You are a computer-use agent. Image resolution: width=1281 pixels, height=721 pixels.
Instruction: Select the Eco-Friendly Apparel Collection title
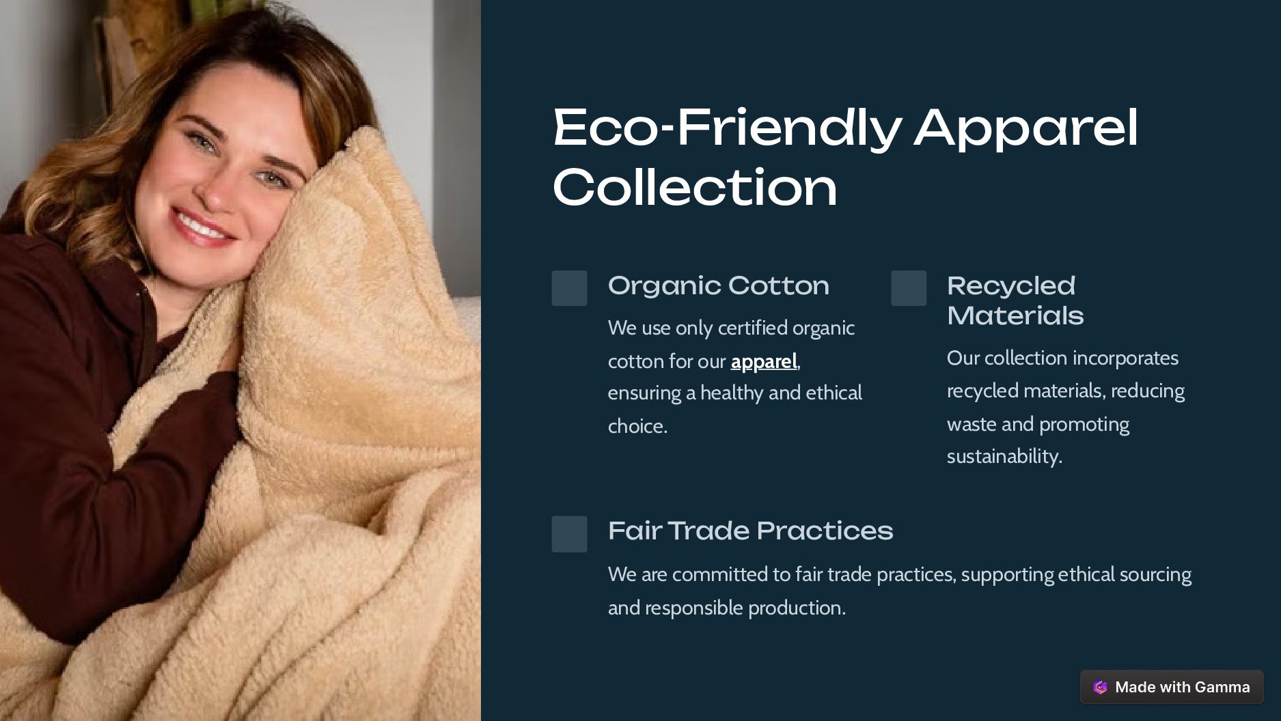coord(845,156)
